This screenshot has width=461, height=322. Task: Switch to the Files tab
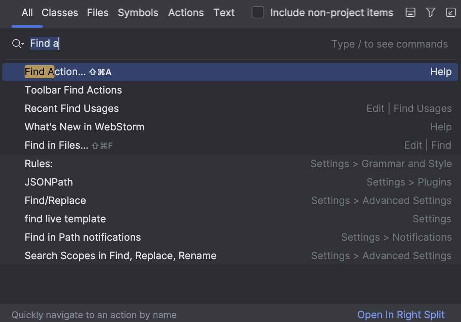tap(98, 12)
